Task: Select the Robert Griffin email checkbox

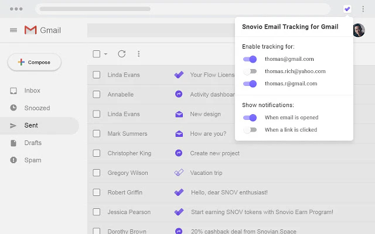Action: pyautogui.click(x=96, y=192)
